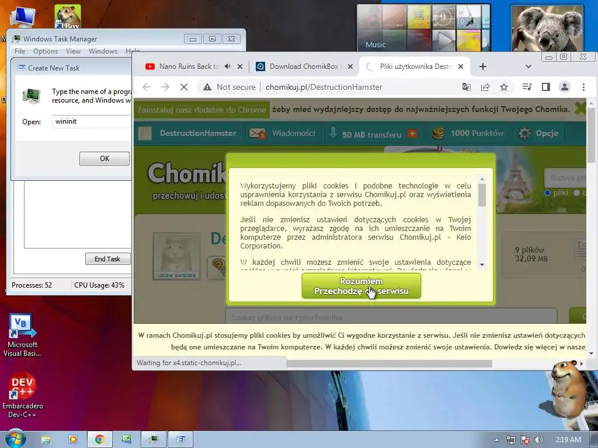Open the media controls icon

527,87
